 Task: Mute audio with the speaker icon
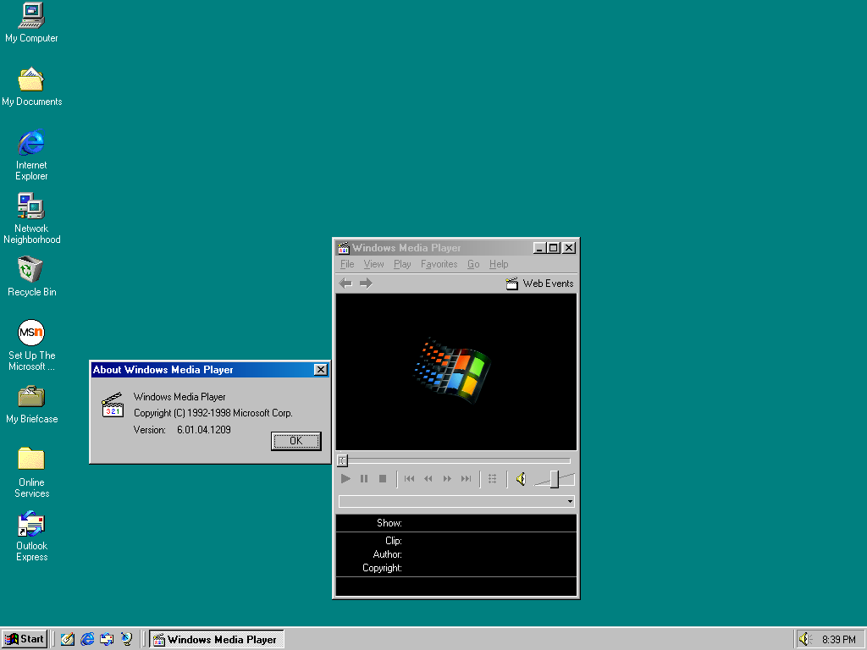[521, 479]
